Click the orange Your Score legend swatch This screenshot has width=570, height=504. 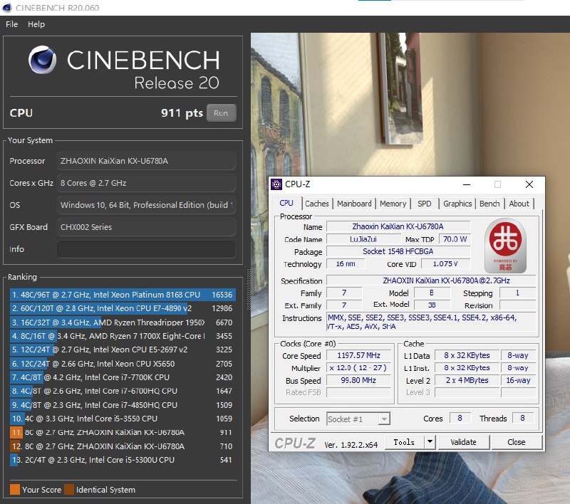pos(15,490)
